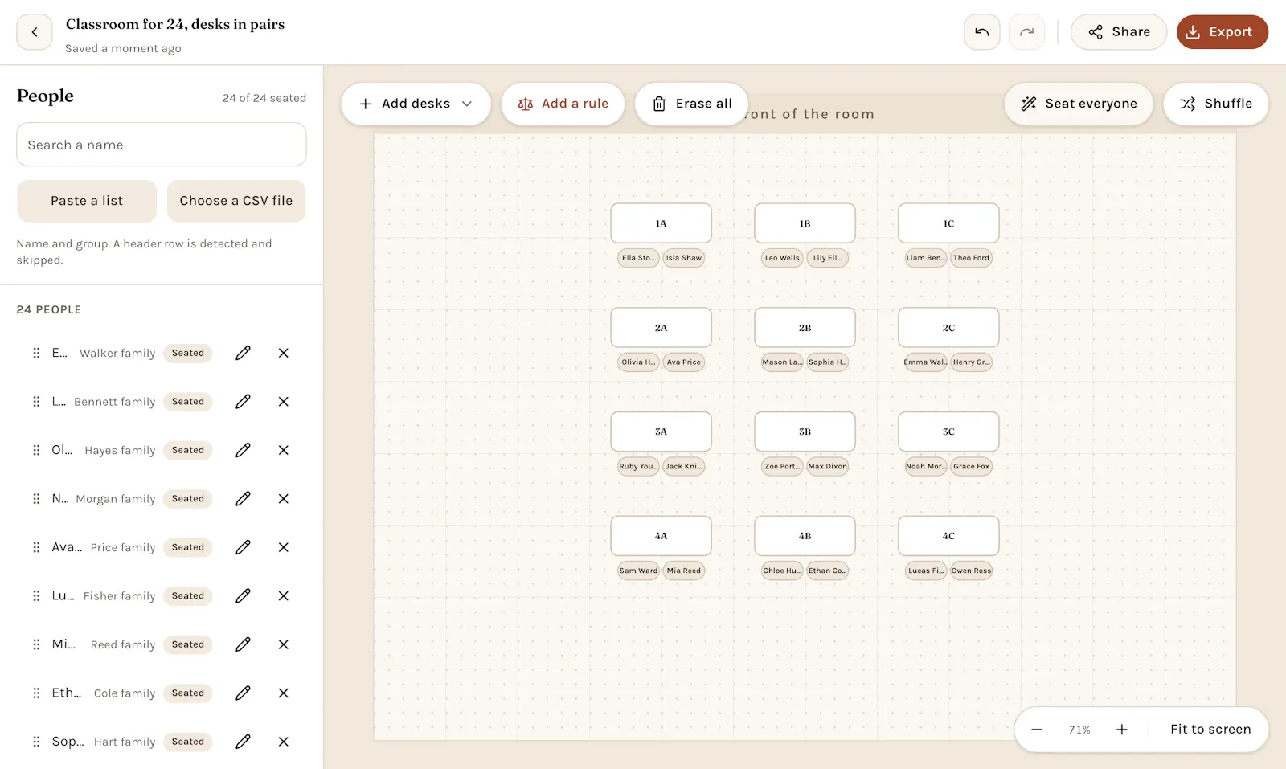
Task: Click the Grace Fox seat chip
Action: [971, 466]
